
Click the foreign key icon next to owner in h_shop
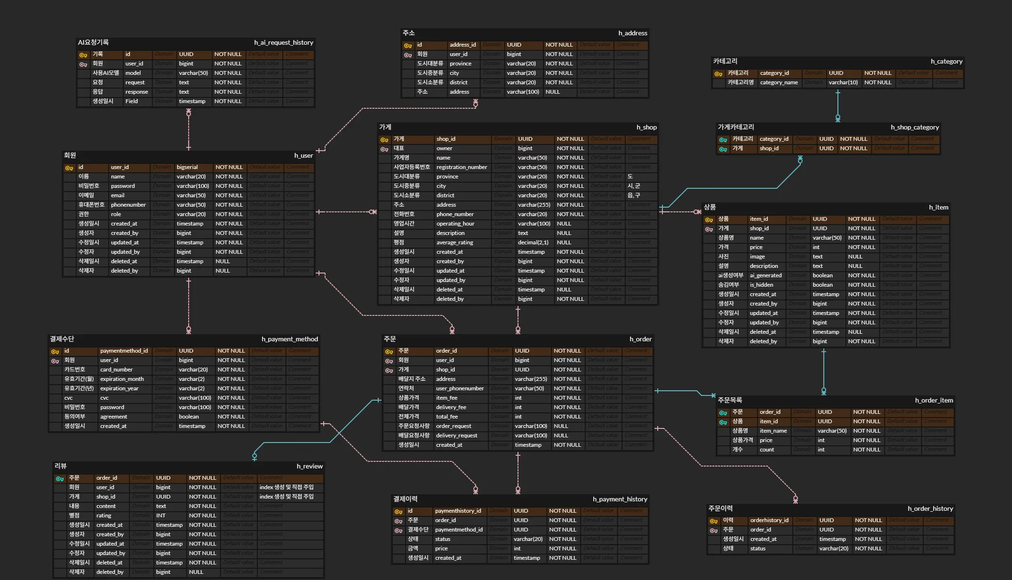pos(384,149)
